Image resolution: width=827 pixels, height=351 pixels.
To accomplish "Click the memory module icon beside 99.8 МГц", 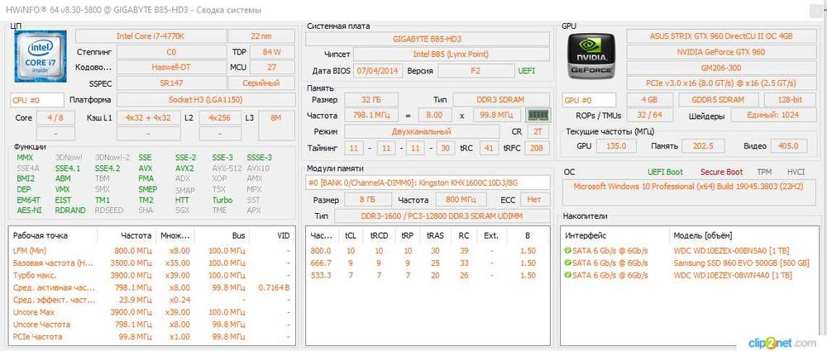I will [x=538, y=115].
